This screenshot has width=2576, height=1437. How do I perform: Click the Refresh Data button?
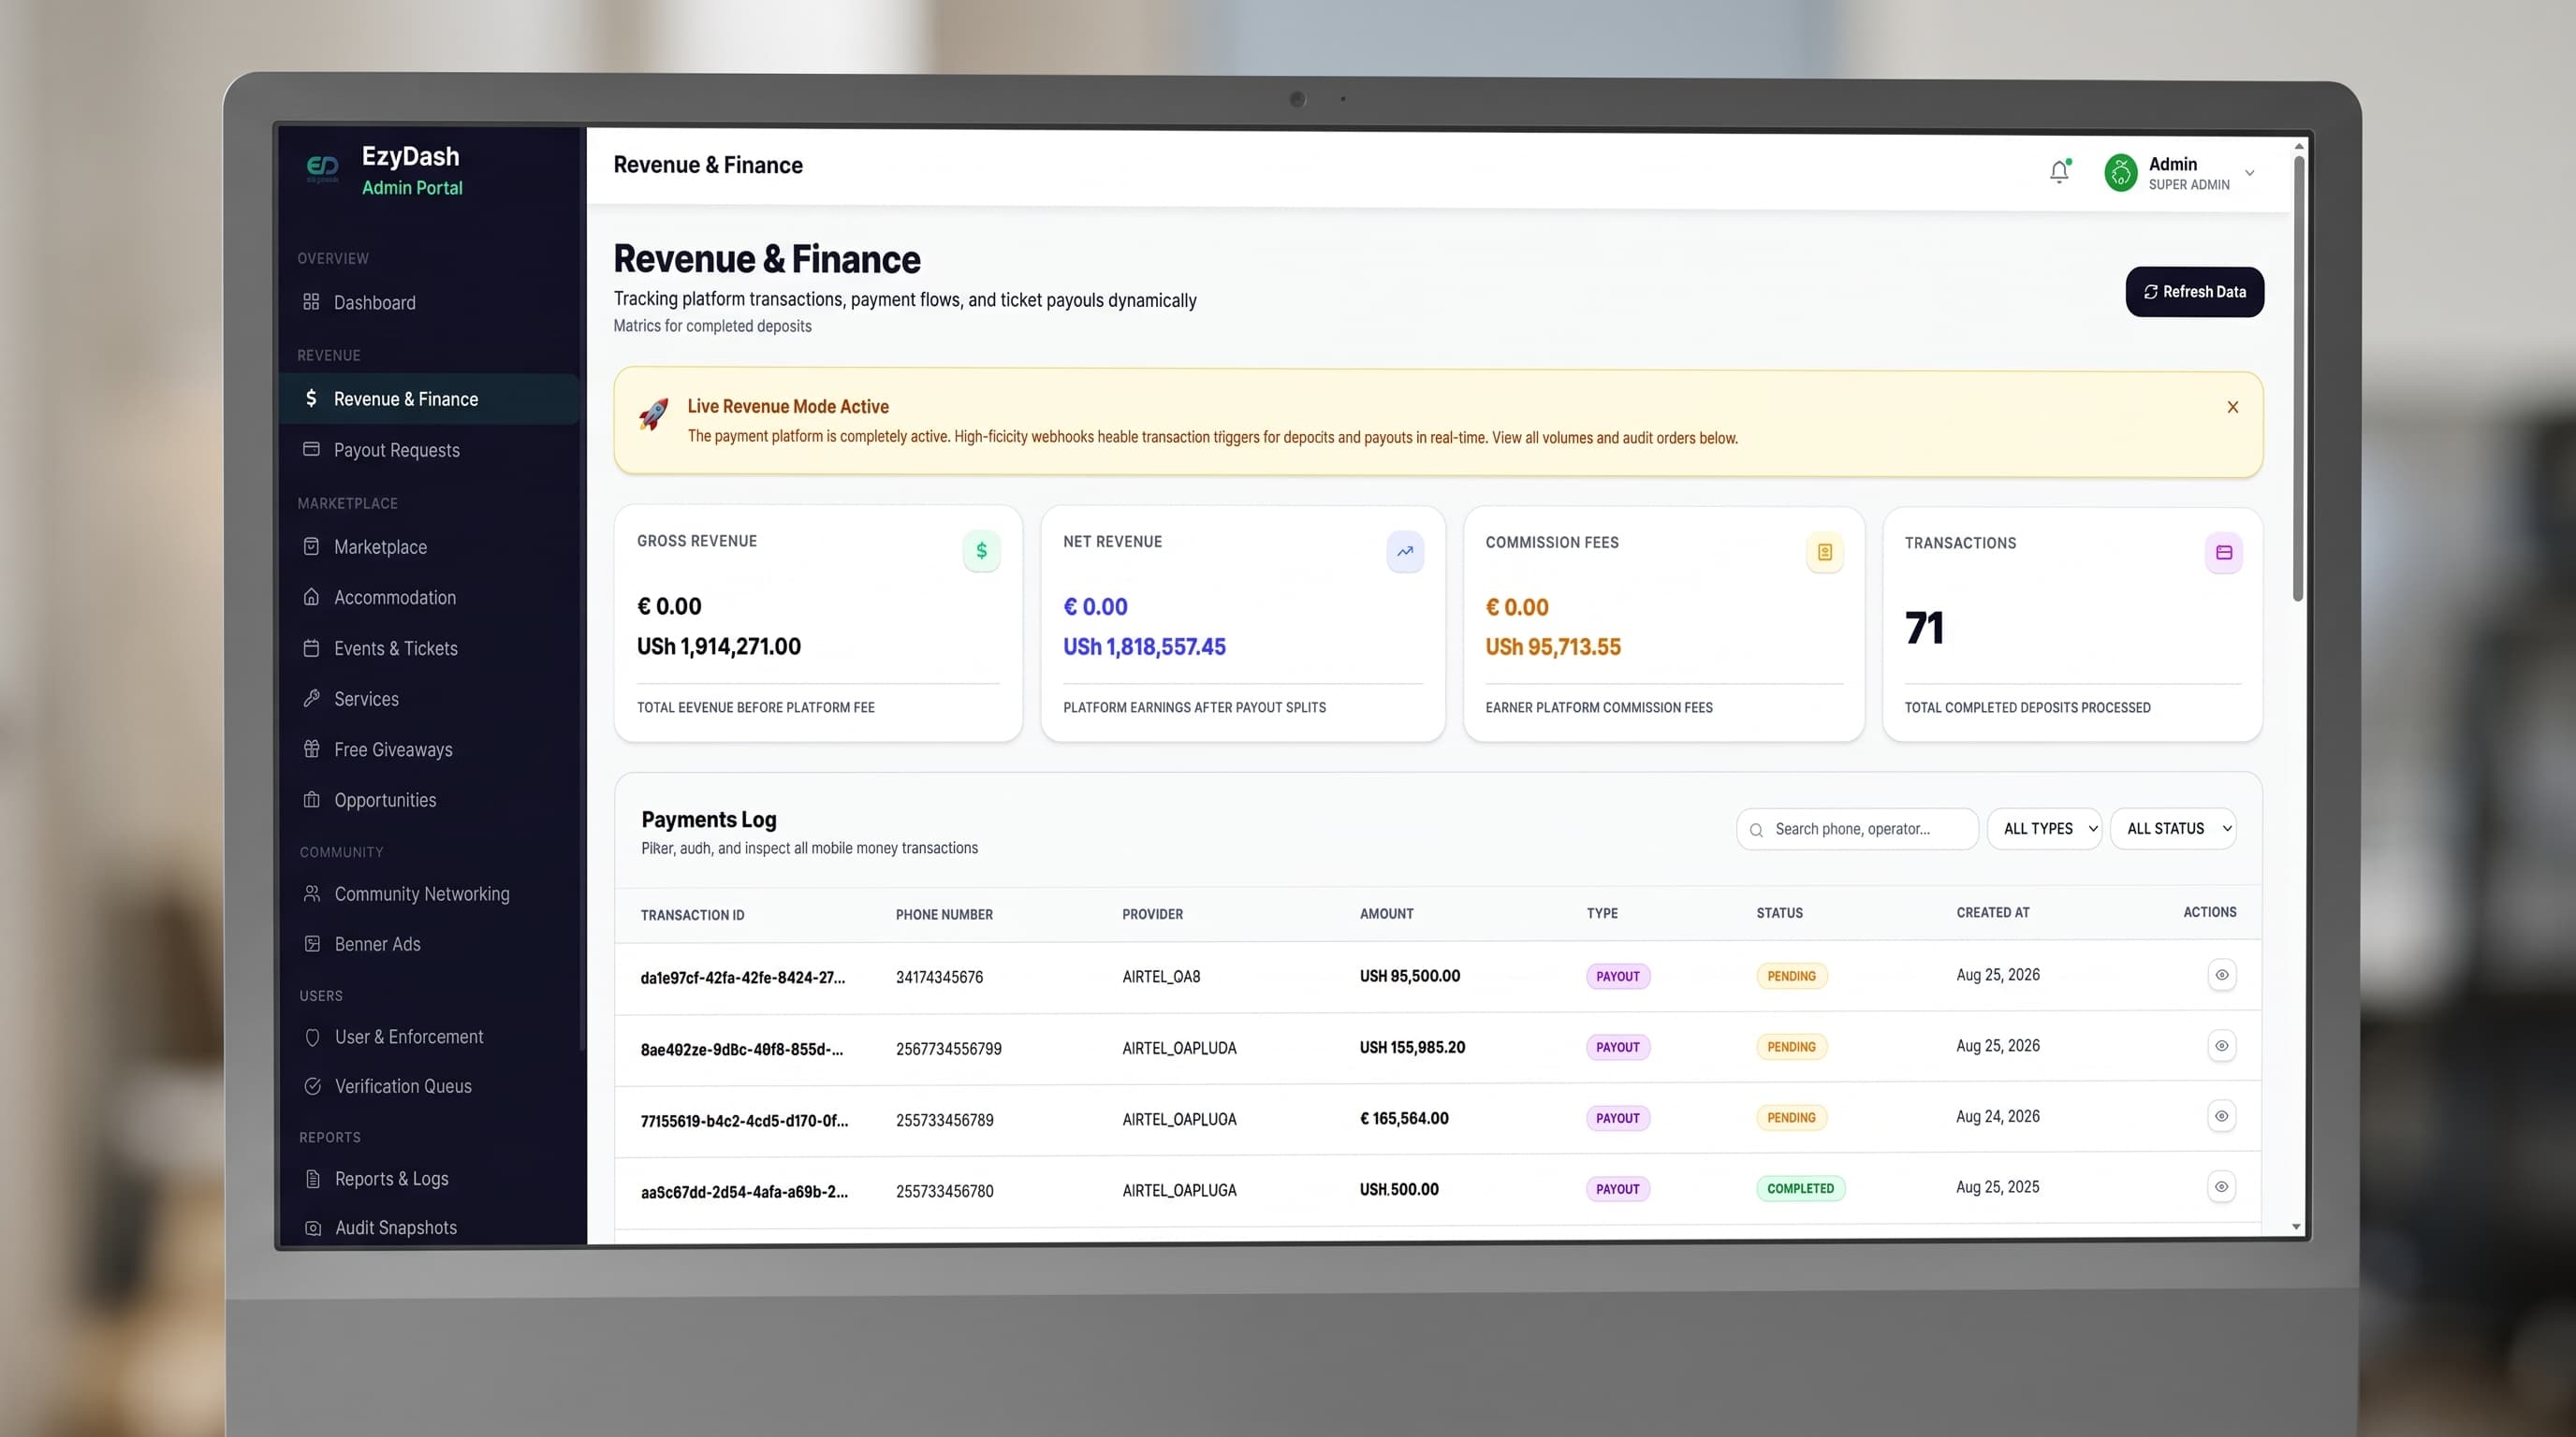(2194, 292)
